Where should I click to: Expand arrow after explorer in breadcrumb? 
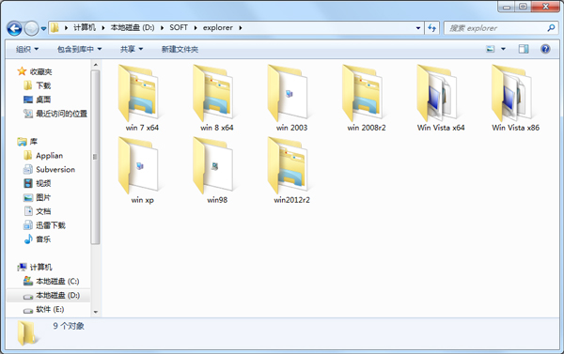point(241,27)
